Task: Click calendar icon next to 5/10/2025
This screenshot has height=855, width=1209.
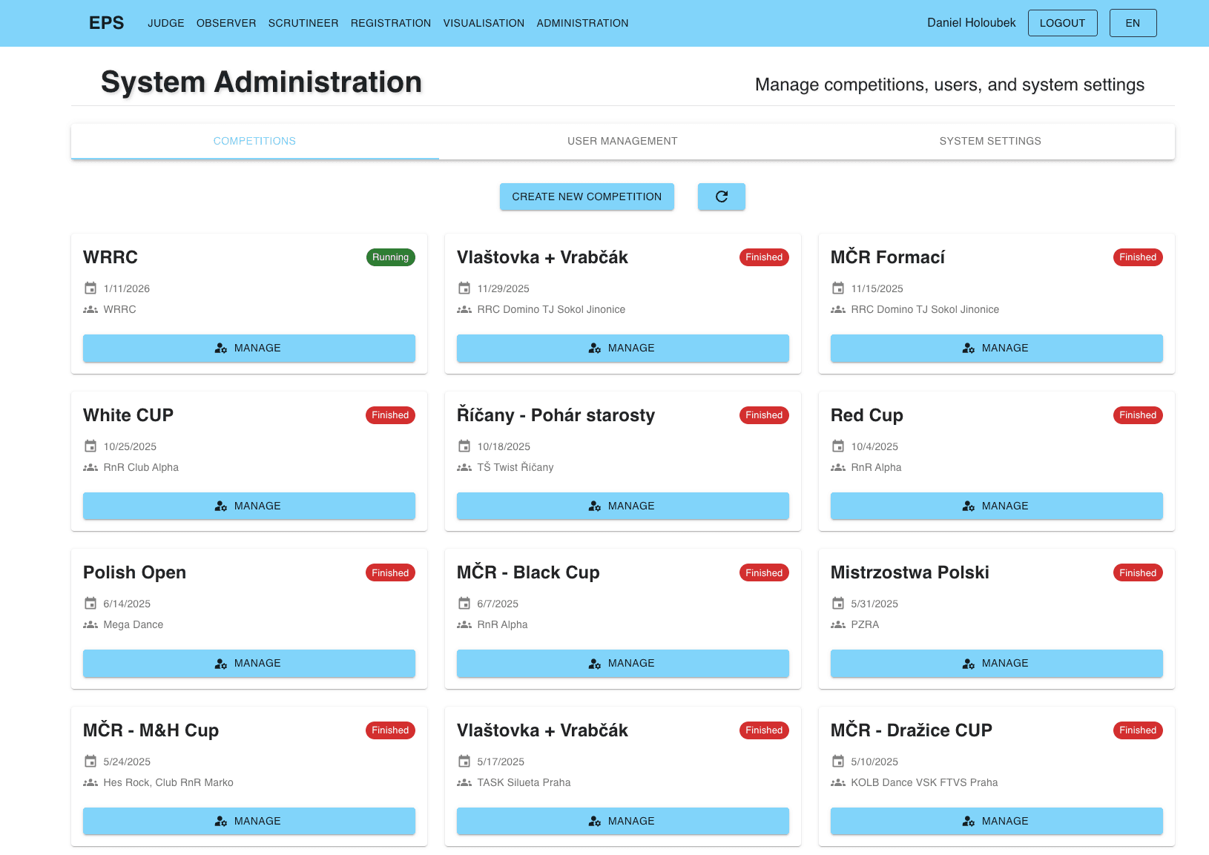Action: coord(838,762)
